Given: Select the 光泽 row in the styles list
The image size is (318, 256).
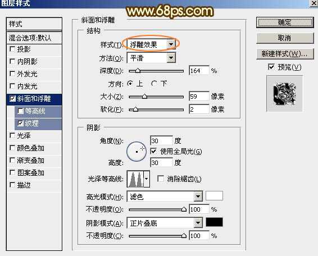Looking at the screenshot, I should coord(34,136).
